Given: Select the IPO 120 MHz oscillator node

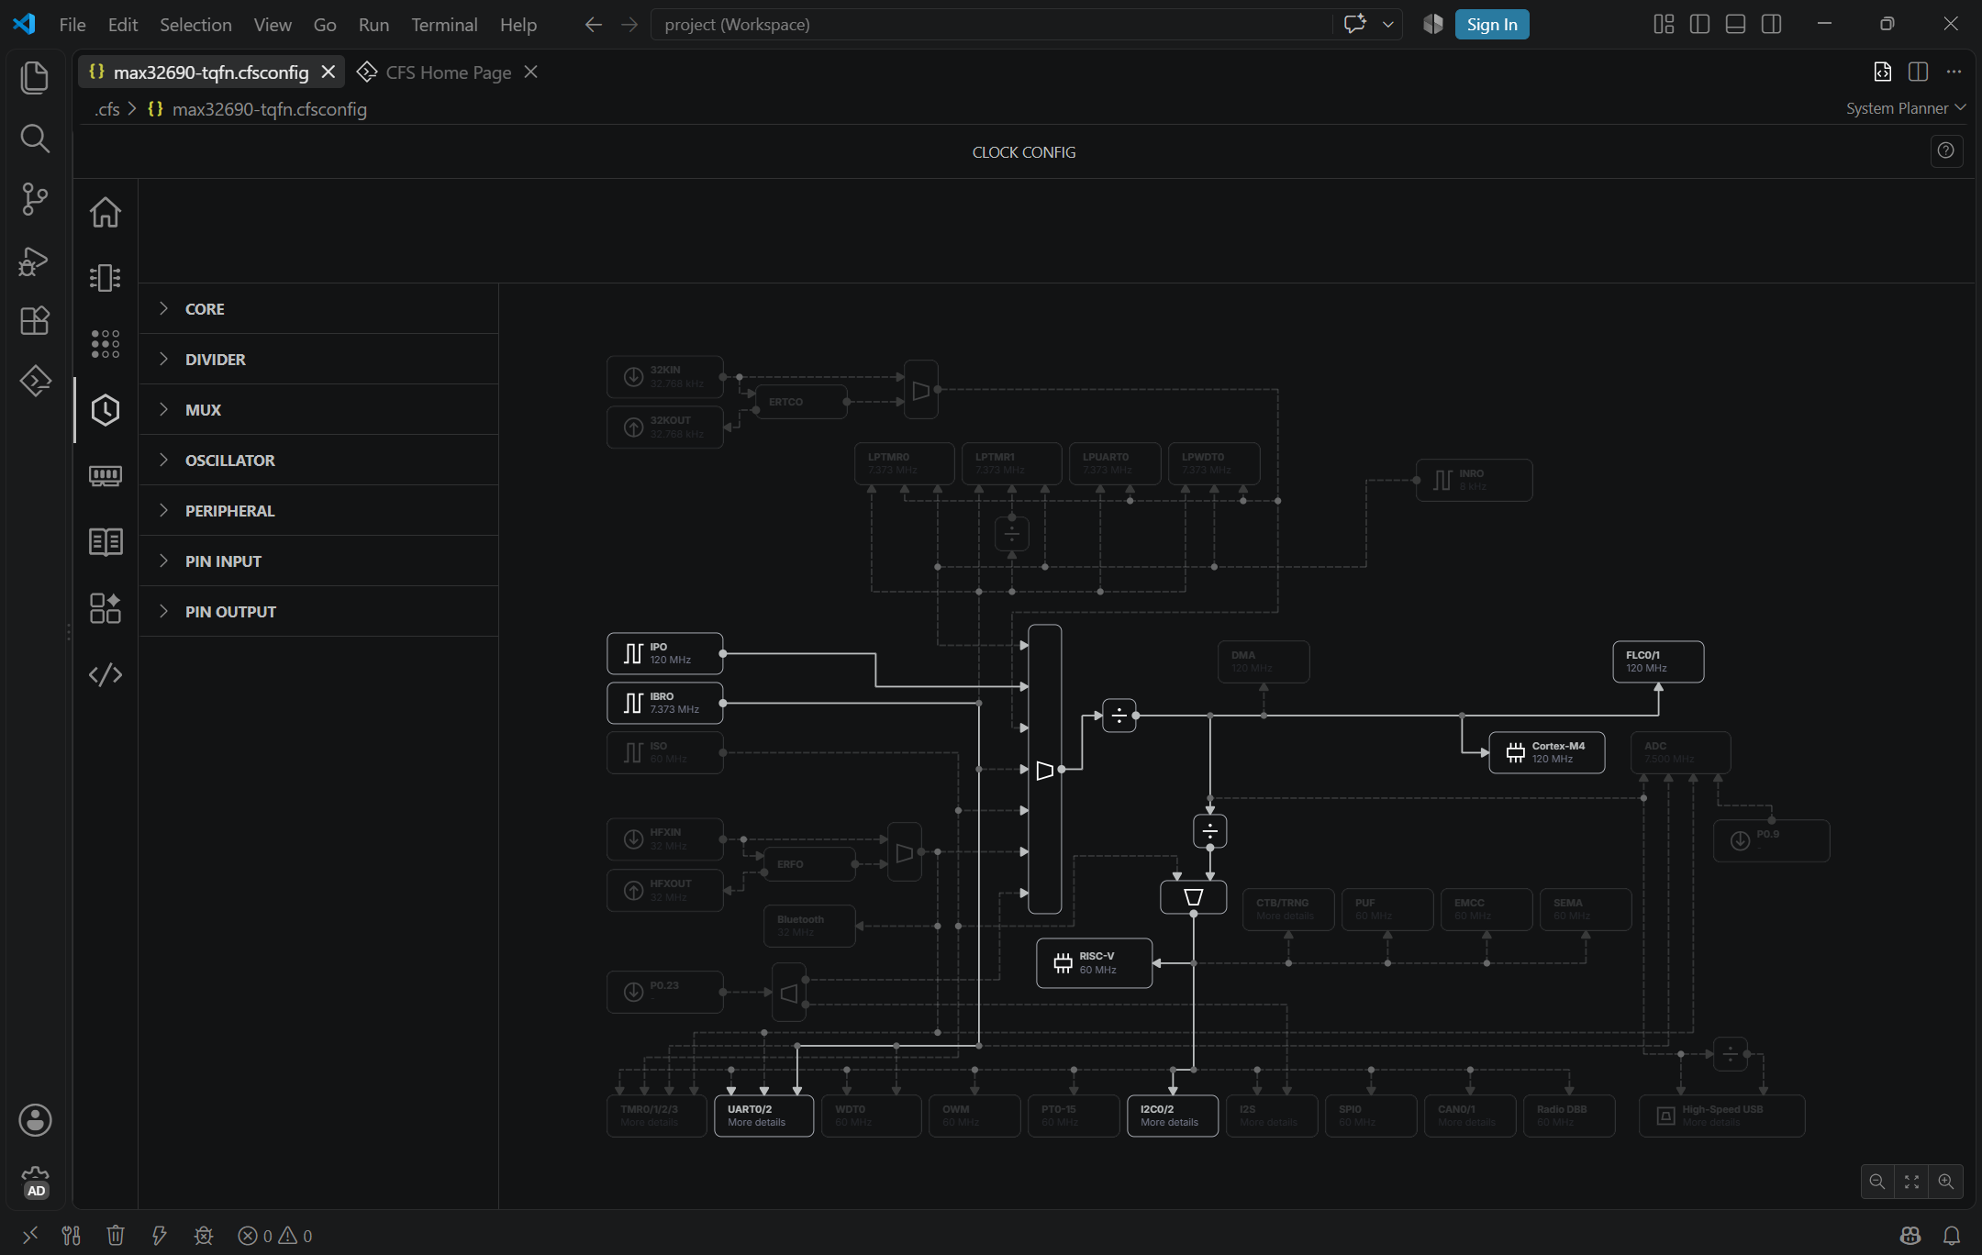Looking at the screenshot, I should pos(664,653).
